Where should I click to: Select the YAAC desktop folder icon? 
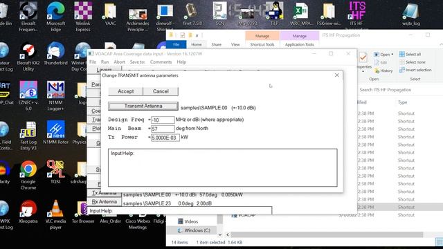110,15
